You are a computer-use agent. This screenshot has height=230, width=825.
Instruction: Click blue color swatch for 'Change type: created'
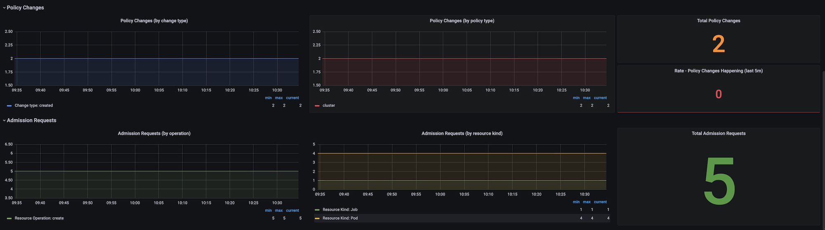click(9, 106)
